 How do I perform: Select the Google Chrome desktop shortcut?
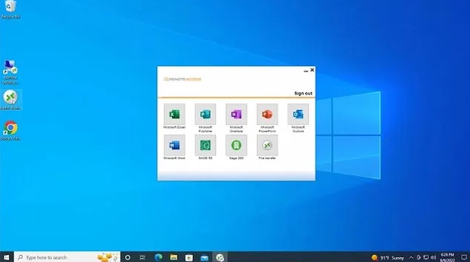point(11,131)
